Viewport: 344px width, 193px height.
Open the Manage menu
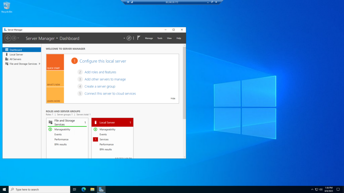149,38
